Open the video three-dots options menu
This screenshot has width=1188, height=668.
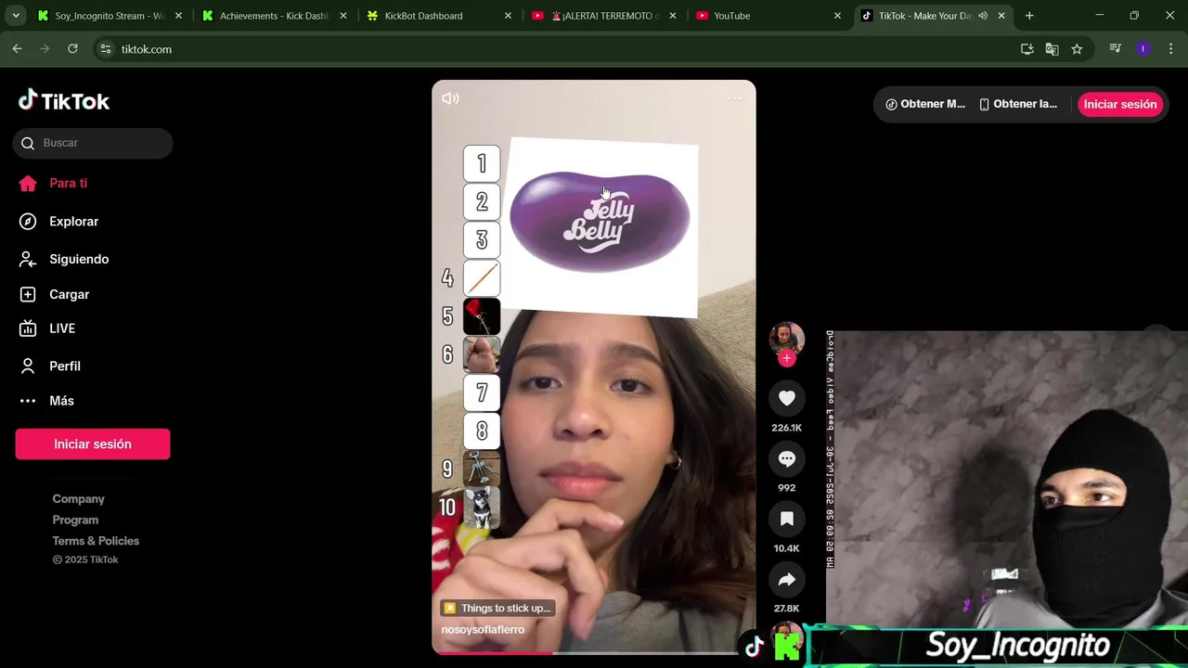point(734,98)
